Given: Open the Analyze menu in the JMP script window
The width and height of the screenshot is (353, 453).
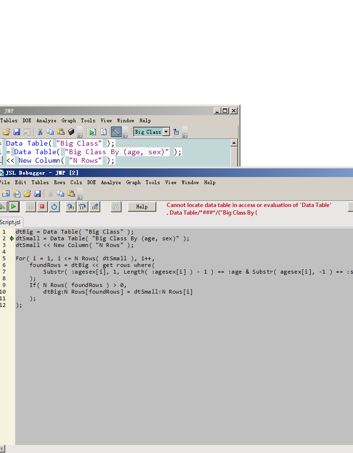Looking at the screenshot, I should 46,120.
